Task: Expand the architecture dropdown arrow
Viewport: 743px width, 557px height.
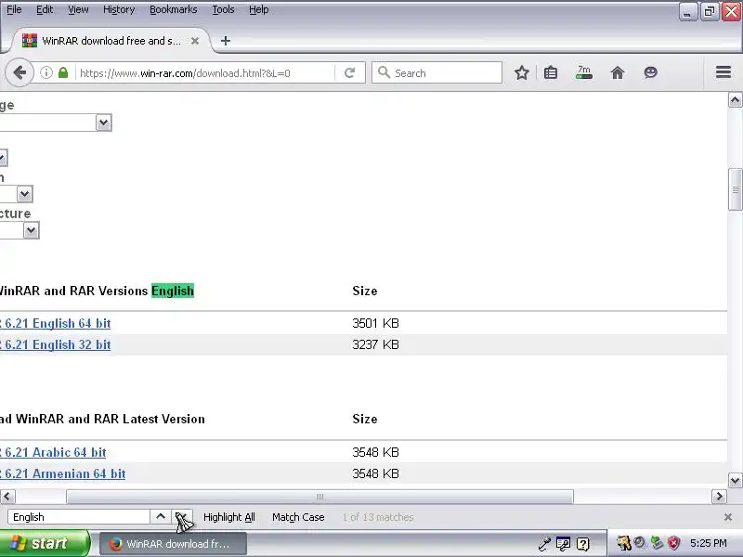Action: (31, 230)
